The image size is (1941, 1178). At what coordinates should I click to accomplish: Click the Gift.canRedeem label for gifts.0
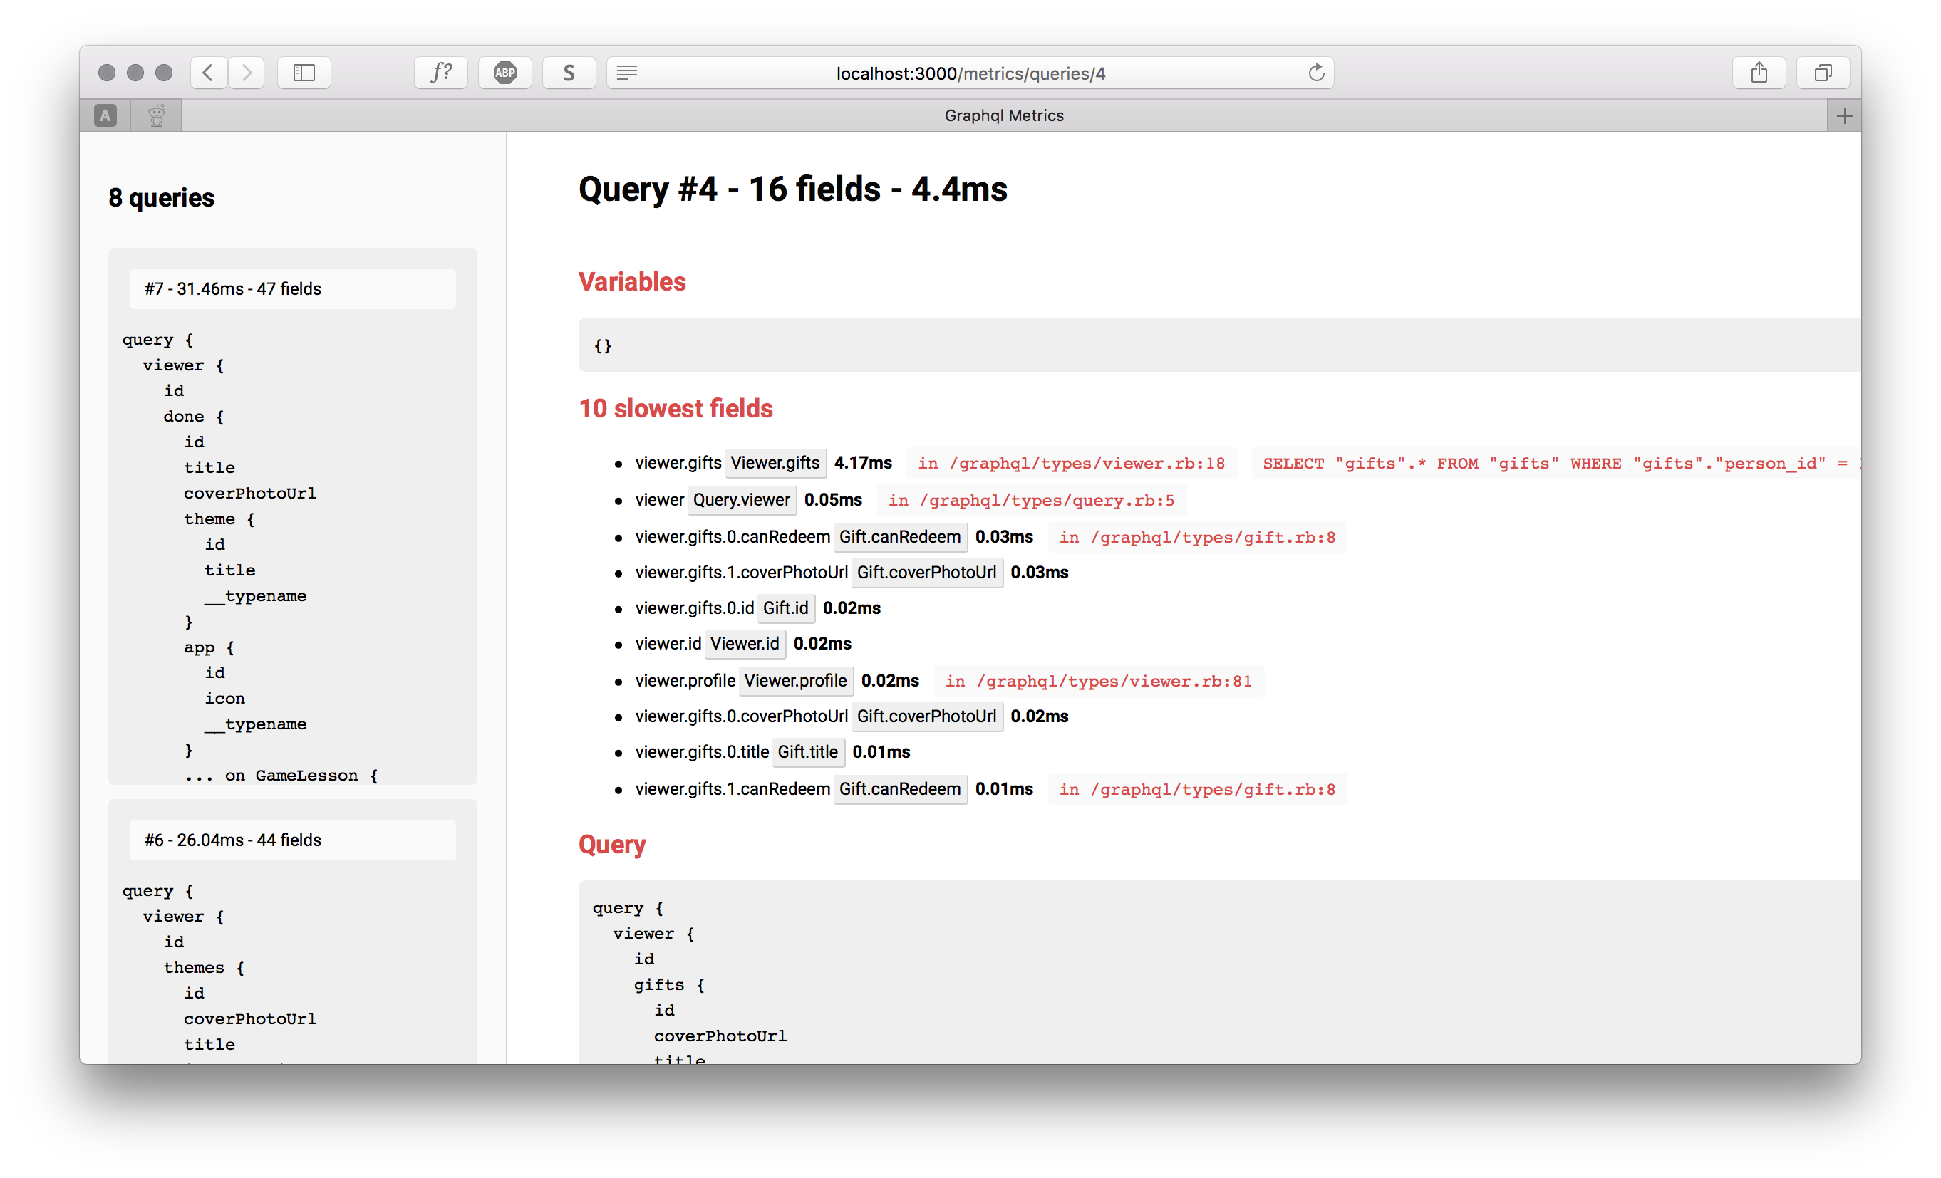[x=900, y=537]
